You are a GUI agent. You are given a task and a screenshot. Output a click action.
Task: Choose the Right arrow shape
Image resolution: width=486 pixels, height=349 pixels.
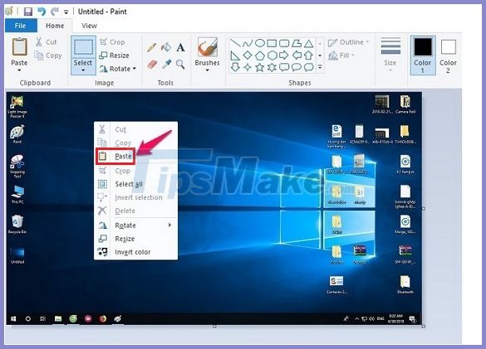pyautogui.click(x=284, y=56)
